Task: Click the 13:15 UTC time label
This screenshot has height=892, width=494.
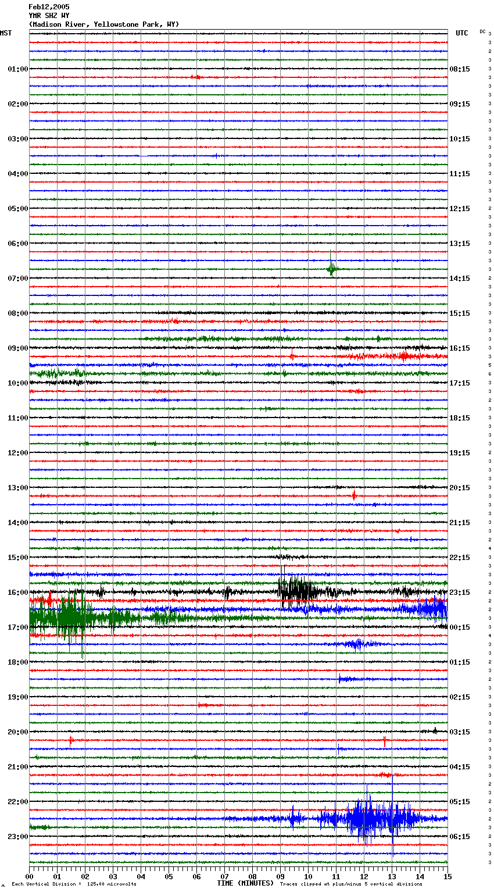Action: [x=460, y=244]
